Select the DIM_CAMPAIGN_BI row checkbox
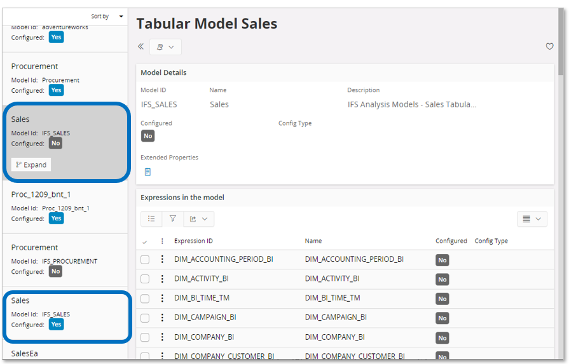569x364 pixels. point(145,318)
